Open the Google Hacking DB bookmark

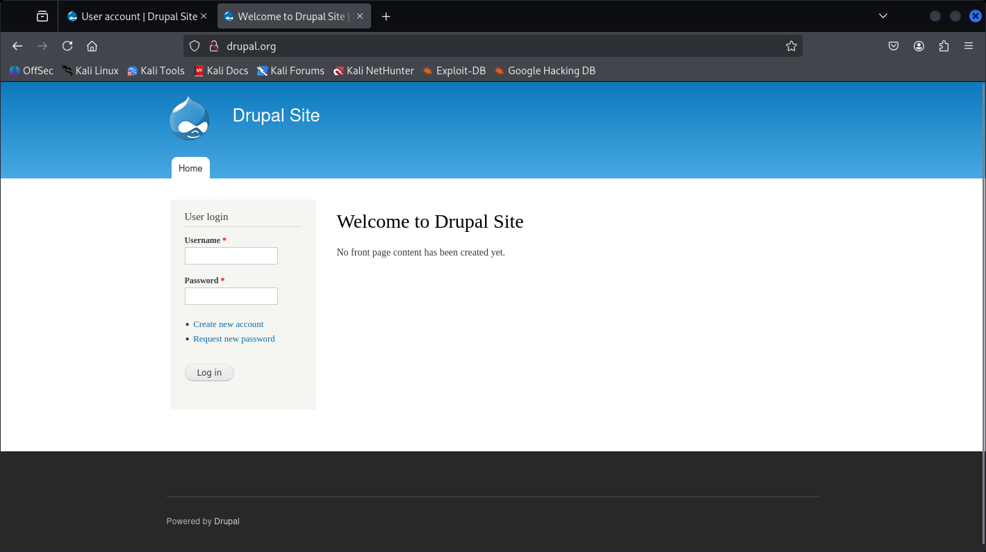[x=545, y=70]
